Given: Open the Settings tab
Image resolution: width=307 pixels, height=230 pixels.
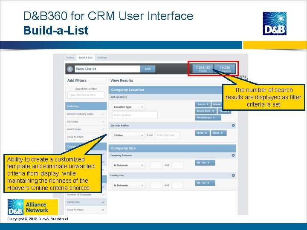Looking at the screenshot, I should [102, 57].
